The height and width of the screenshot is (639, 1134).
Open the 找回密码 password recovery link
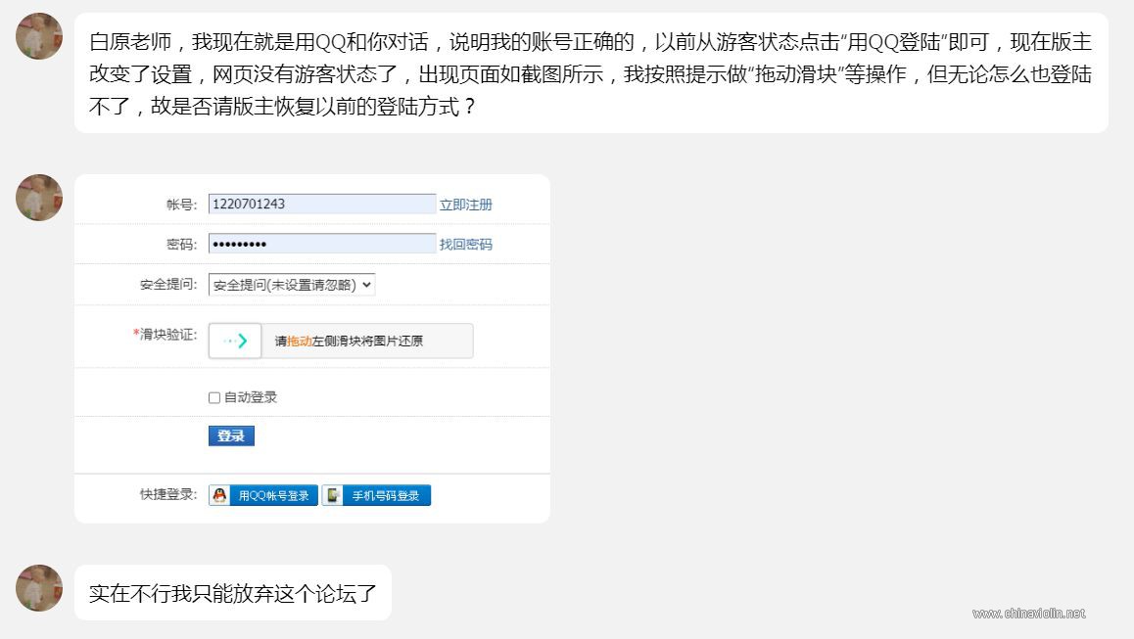point(466,245)
